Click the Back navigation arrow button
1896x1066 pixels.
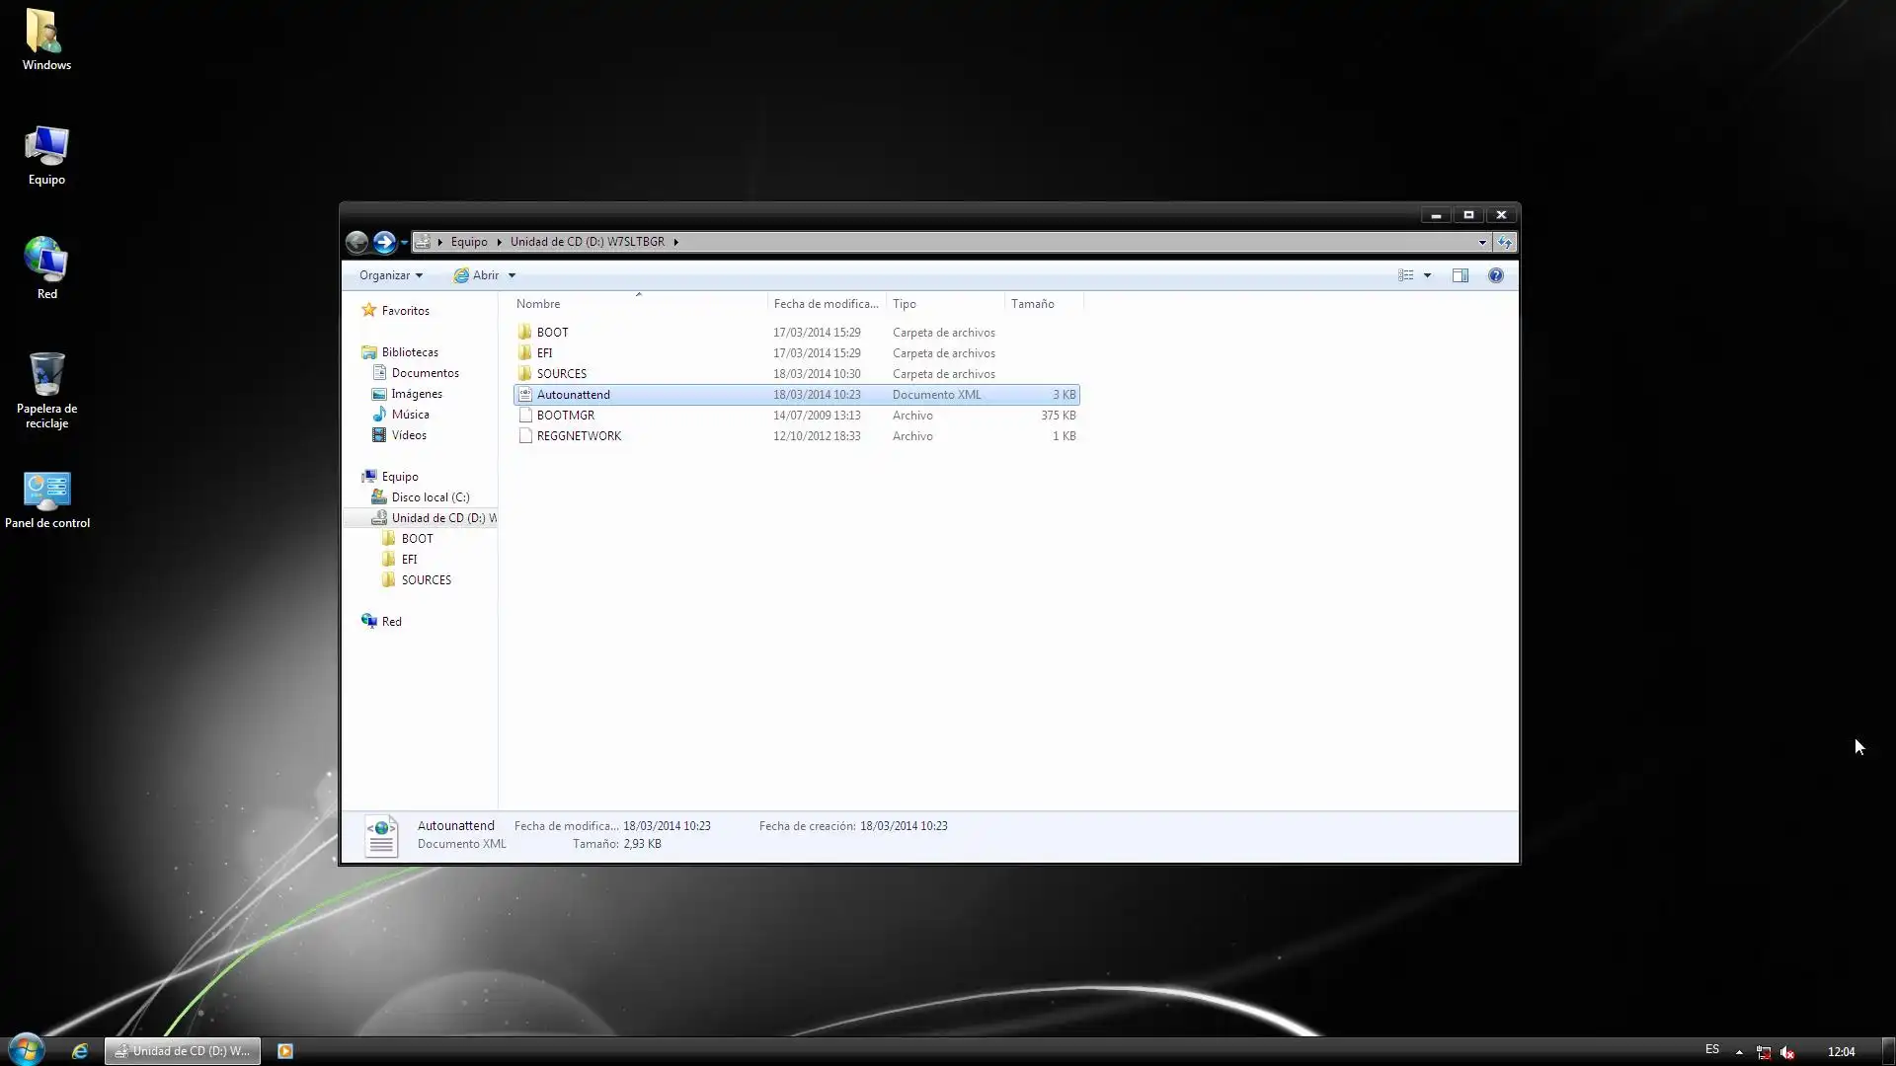[x=356, y=242]
